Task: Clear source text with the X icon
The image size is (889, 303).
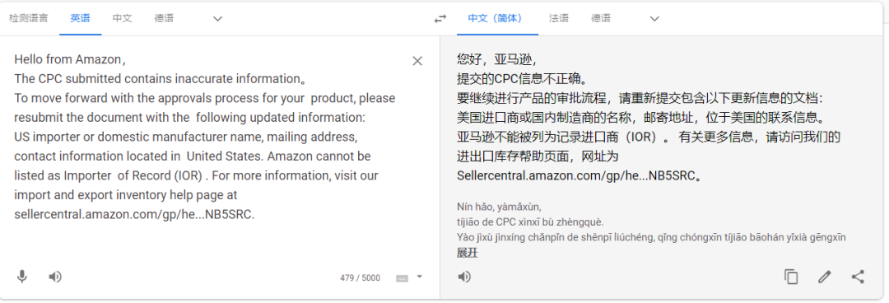Action: tap(417, 61)
